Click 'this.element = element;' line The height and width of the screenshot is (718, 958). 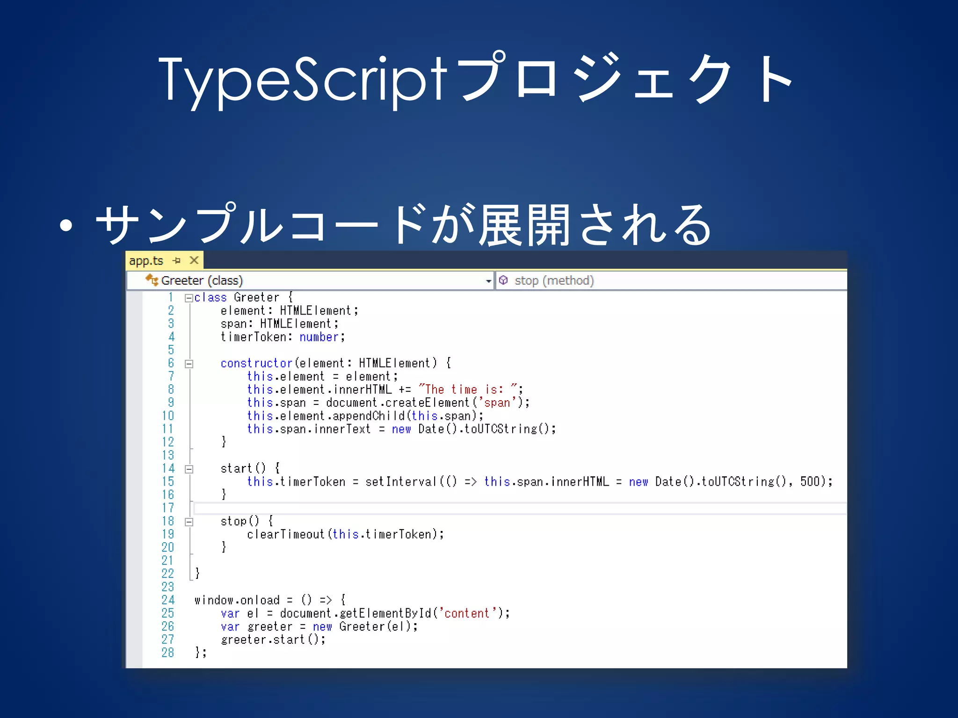point(322,376)
